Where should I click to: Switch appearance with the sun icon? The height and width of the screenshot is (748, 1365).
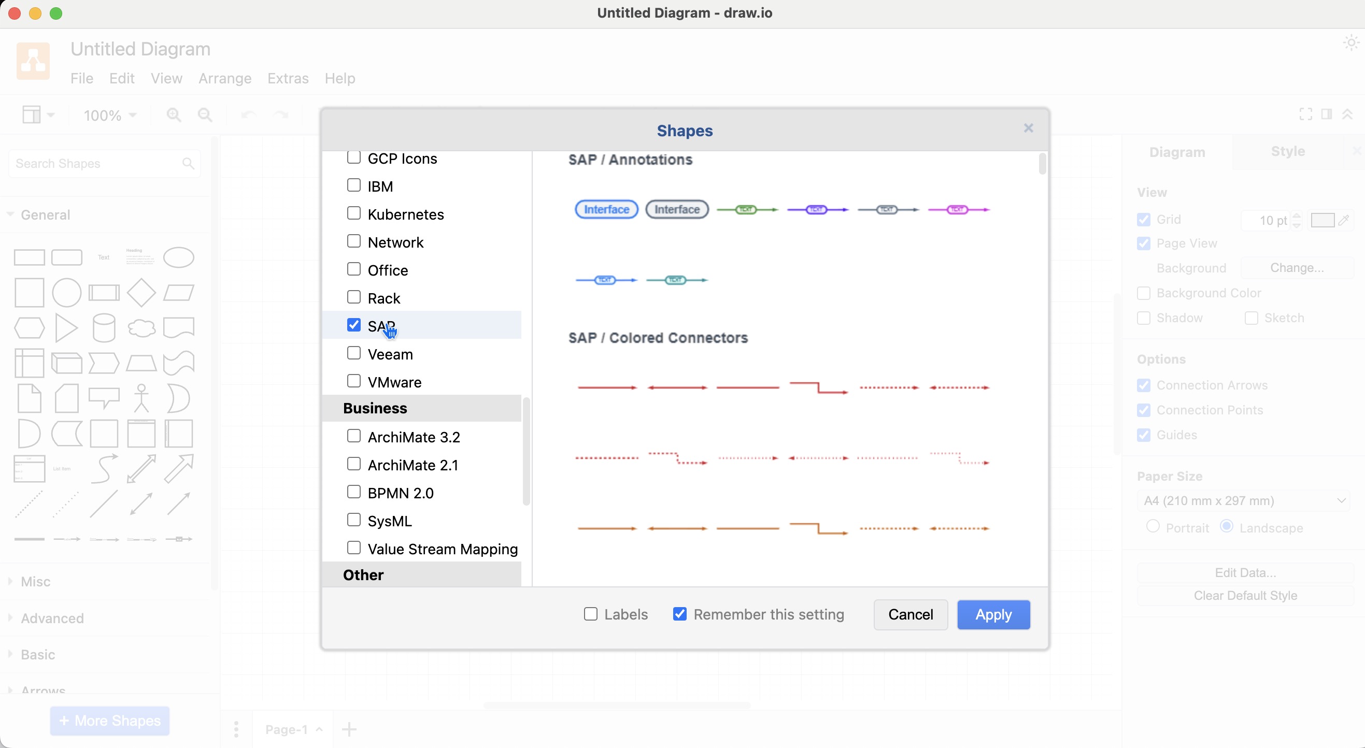click(1350, 42)
